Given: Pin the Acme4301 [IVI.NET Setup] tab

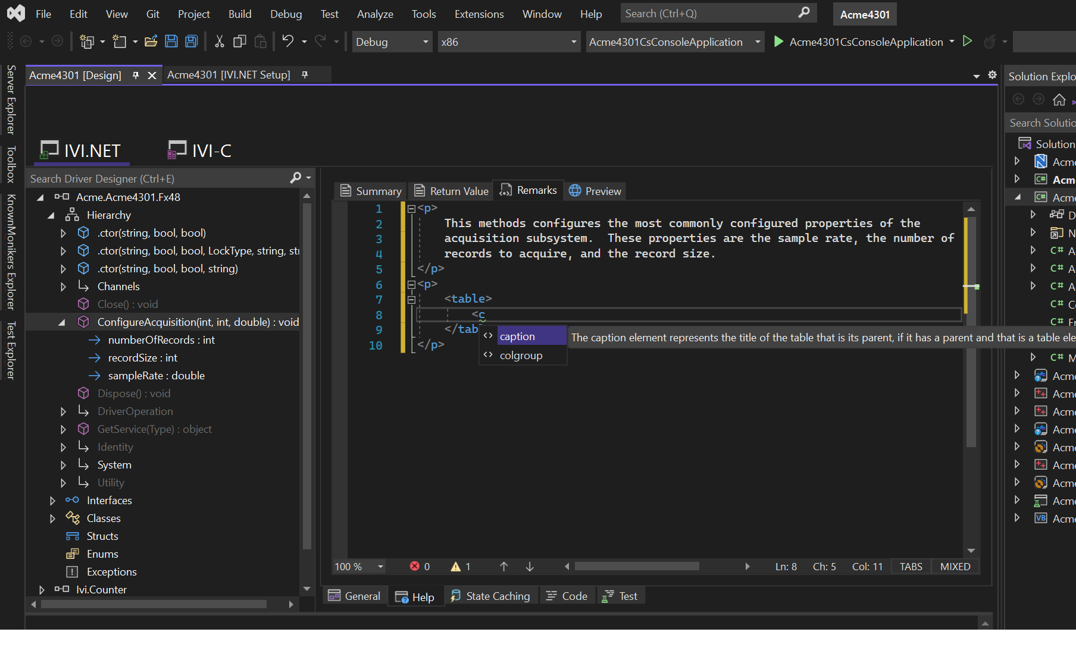Looking at the screenshot, I should pyautogui.click(x=305, y=74).
